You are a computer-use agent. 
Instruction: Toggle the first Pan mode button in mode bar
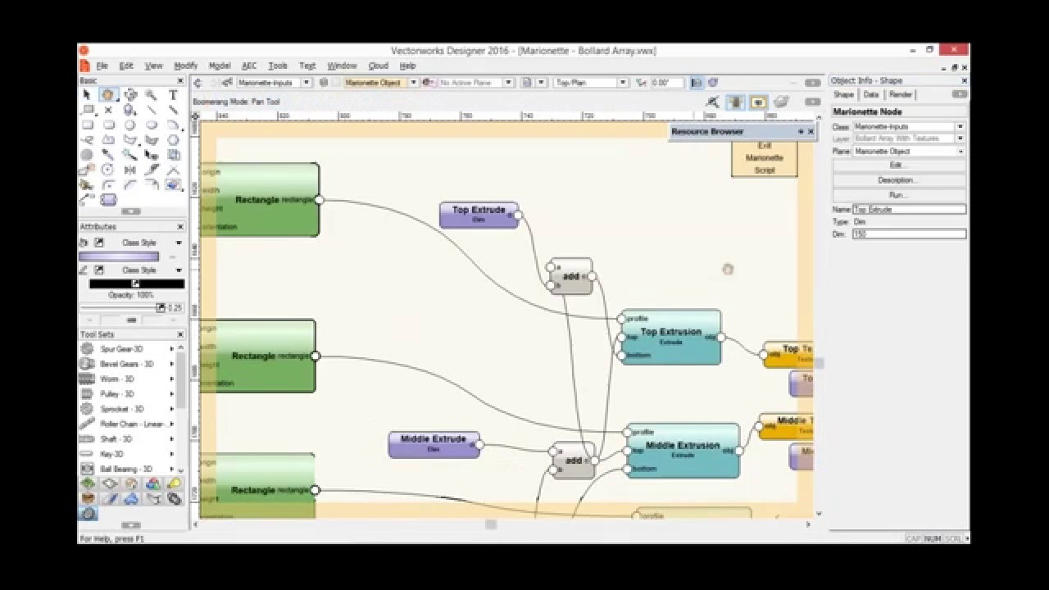[x=736, y=102]
